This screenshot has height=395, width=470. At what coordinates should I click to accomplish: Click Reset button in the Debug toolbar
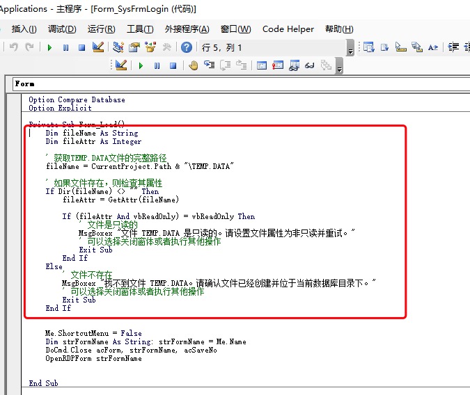click(173, 65)
